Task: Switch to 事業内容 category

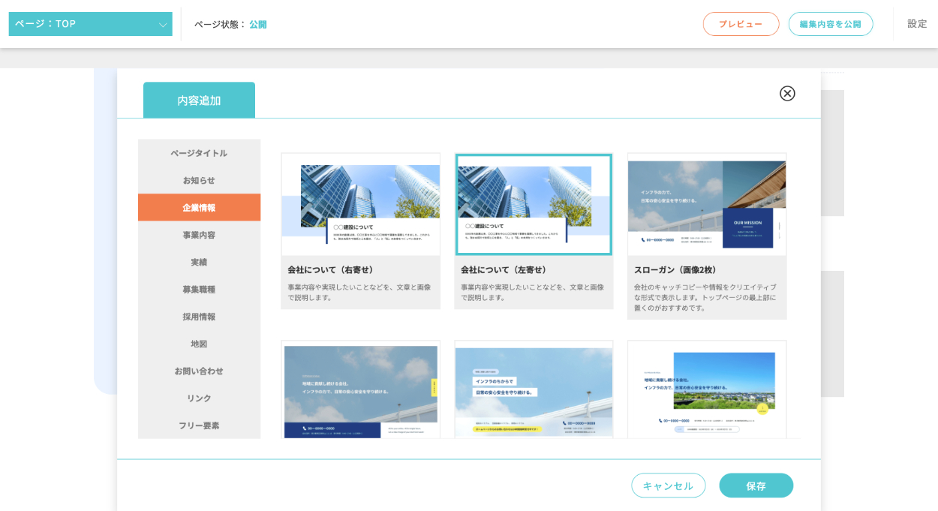Action: (199, 235)
